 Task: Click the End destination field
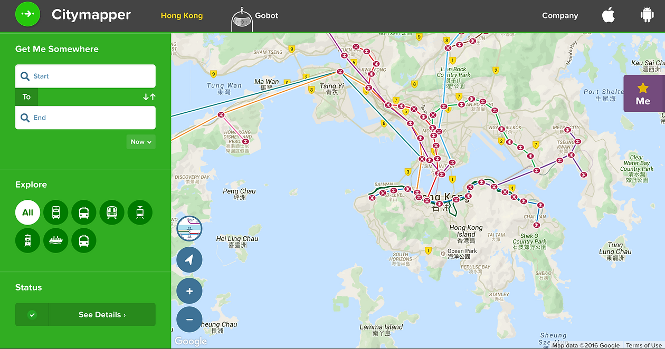click(x=85, y=118)
